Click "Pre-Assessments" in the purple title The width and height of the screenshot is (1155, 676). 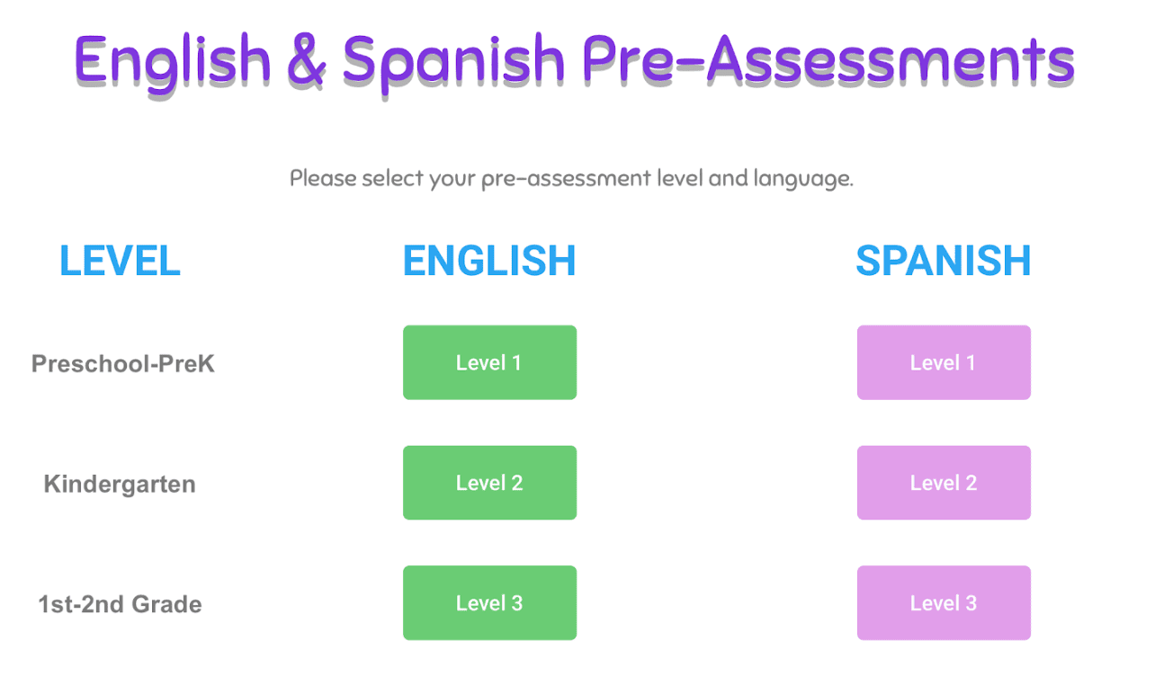[828, 61]
